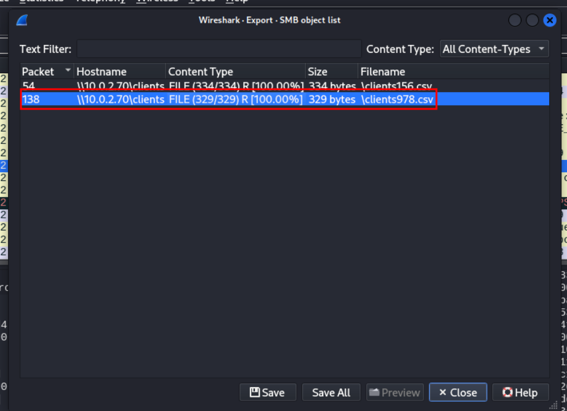This screenshot has height=411, width=567.
Task: Select the clients978.csv row
Action: click(284, 99)
